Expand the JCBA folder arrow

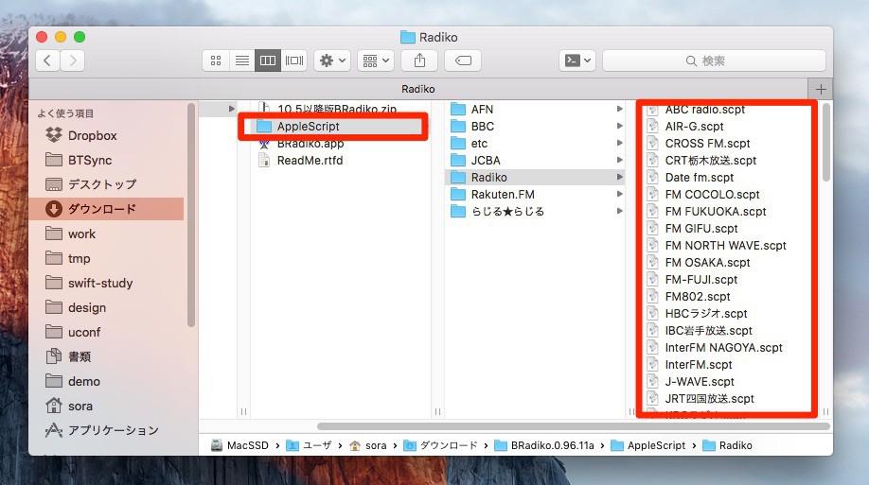point(620,161)
